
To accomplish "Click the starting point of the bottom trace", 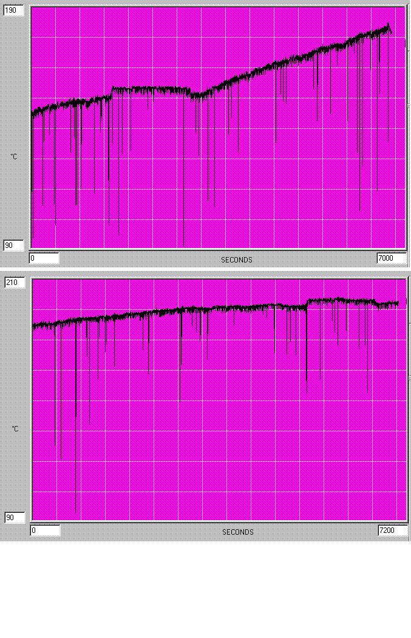I will (x=33, y=326).
